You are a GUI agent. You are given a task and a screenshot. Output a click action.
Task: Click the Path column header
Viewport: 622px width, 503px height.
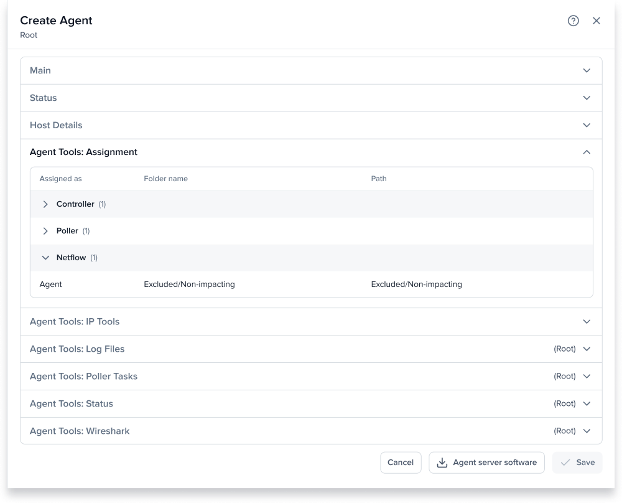pyautogui.click(x=379, y=179)
